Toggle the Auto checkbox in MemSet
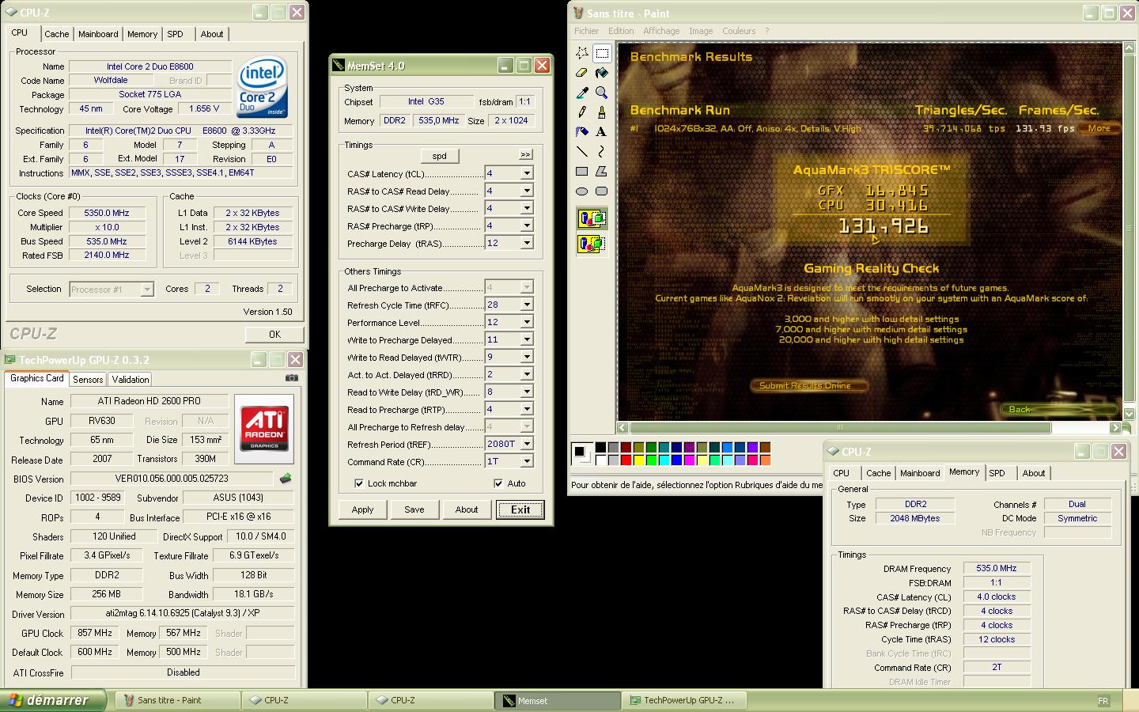The width and height of the screenshot is (1139, 712). pos(498,483)
